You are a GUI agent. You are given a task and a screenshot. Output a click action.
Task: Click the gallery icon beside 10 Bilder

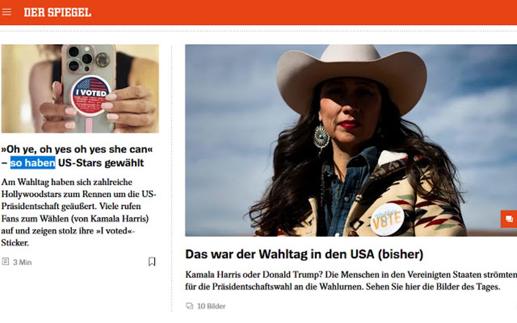click(x=190, y=306)
